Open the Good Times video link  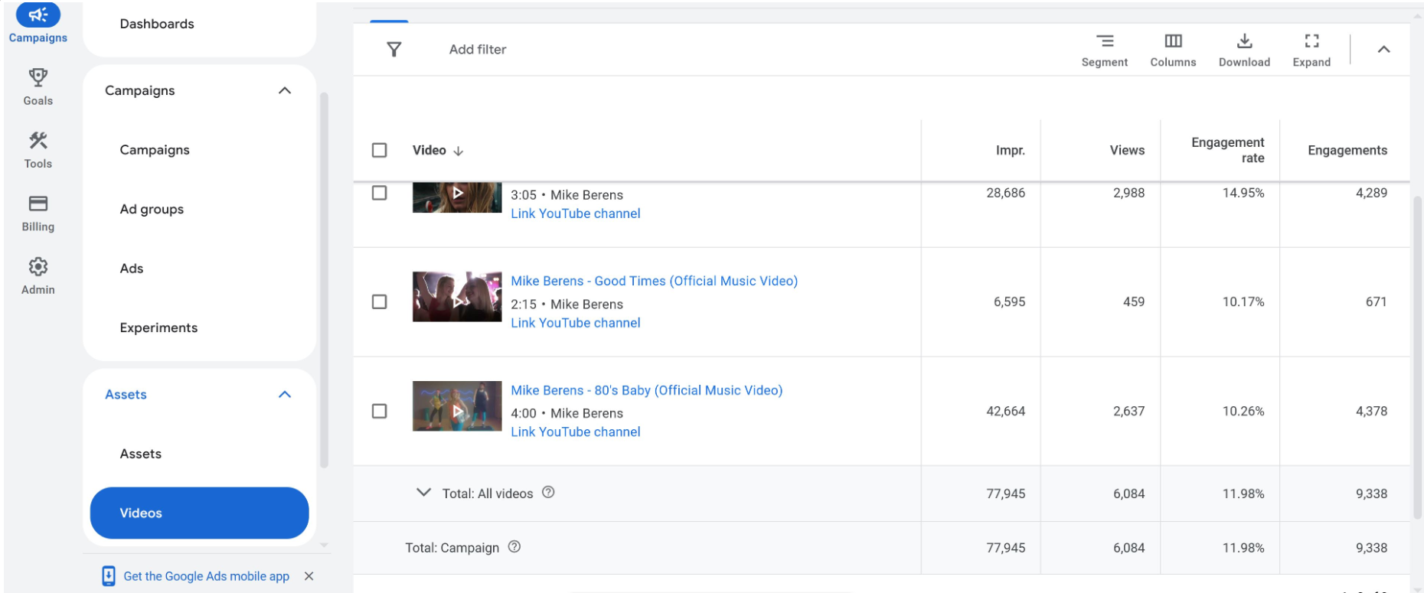click(654, 281)
